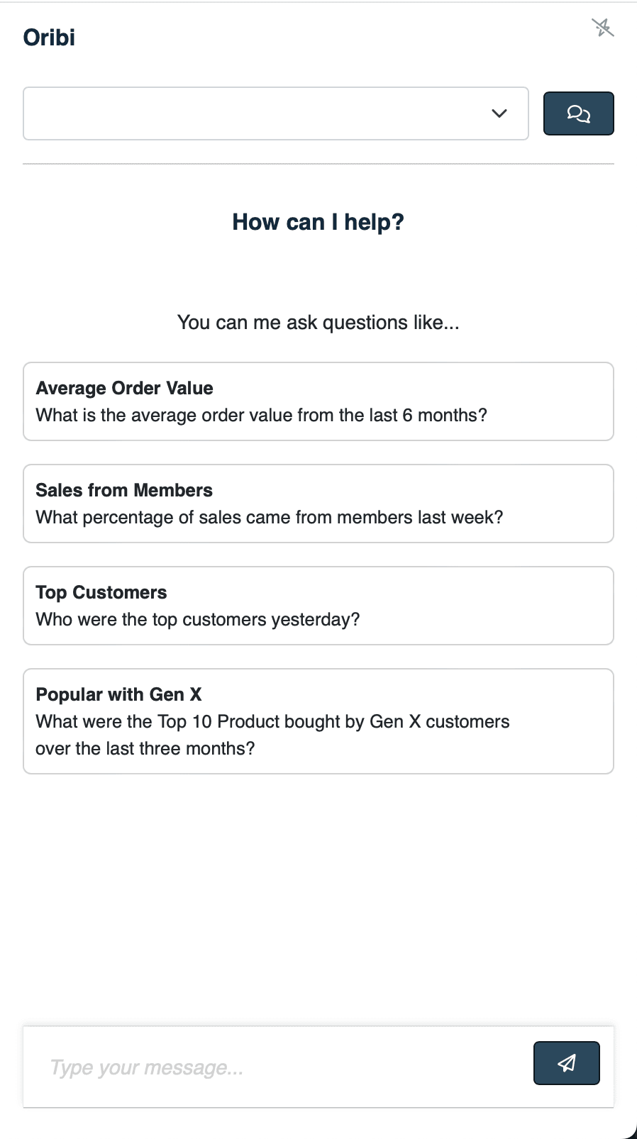
Task: Ask about average order value last 6 months
Action: coord(261,415)
